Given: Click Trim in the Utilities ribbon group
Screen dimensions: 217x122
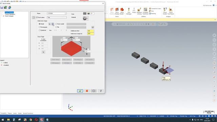Looking at the screenshot, I should click(x=152, y=11).
